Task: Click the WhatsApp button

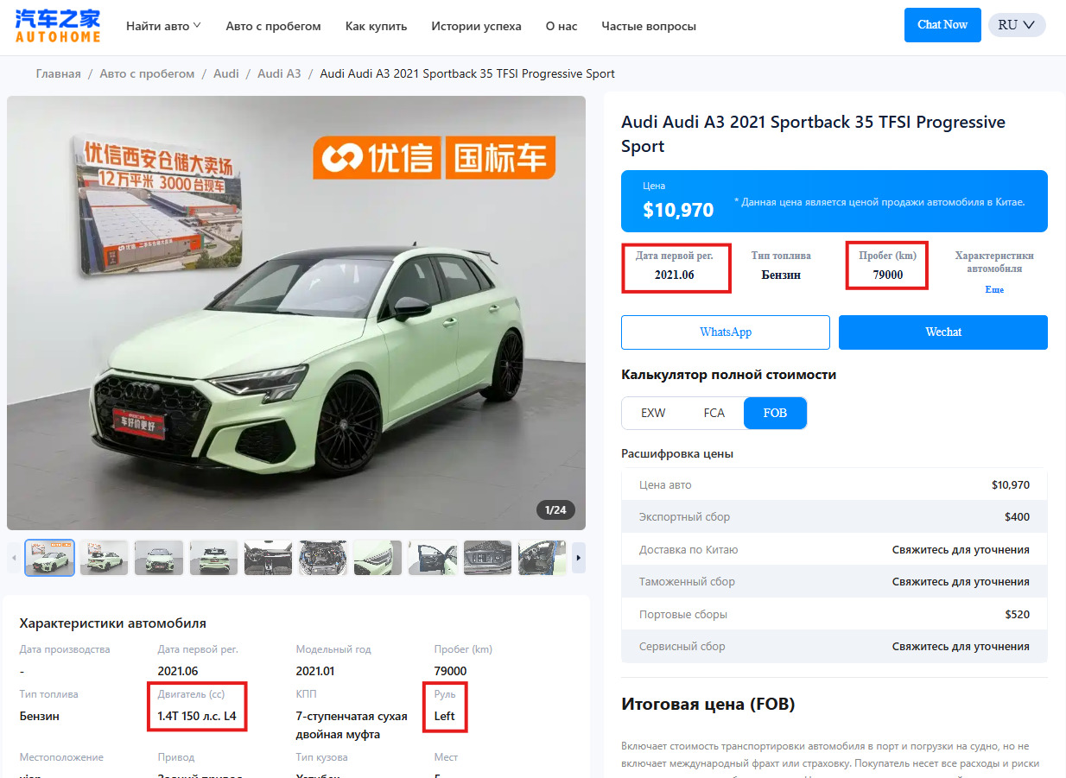Action: pyautogui.click(x=726, y=332)
